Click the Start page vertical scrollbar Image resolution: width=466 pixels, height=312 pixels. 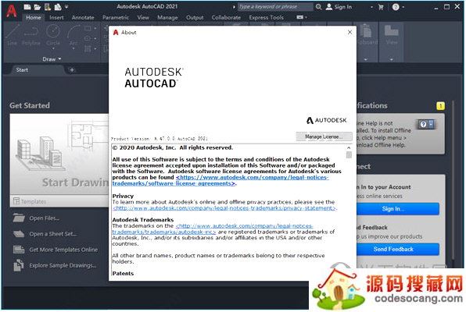coord(453,181)
